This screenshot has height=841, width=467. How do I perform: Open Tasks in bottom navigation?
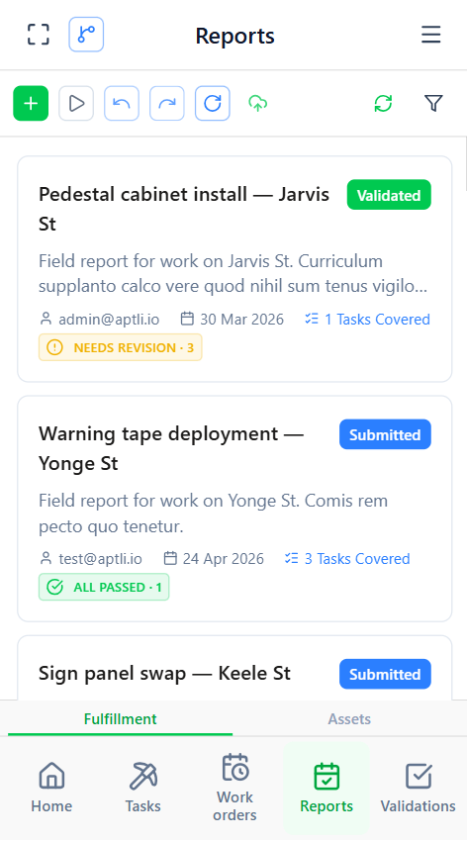[x=143, y=788]
